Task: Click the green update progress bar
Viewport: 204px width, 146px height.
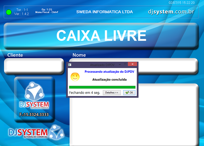Action: click(102, 87)
